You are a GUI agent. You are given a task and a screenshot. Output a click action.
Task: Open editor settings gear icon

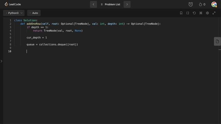click(x=207, y=13)
